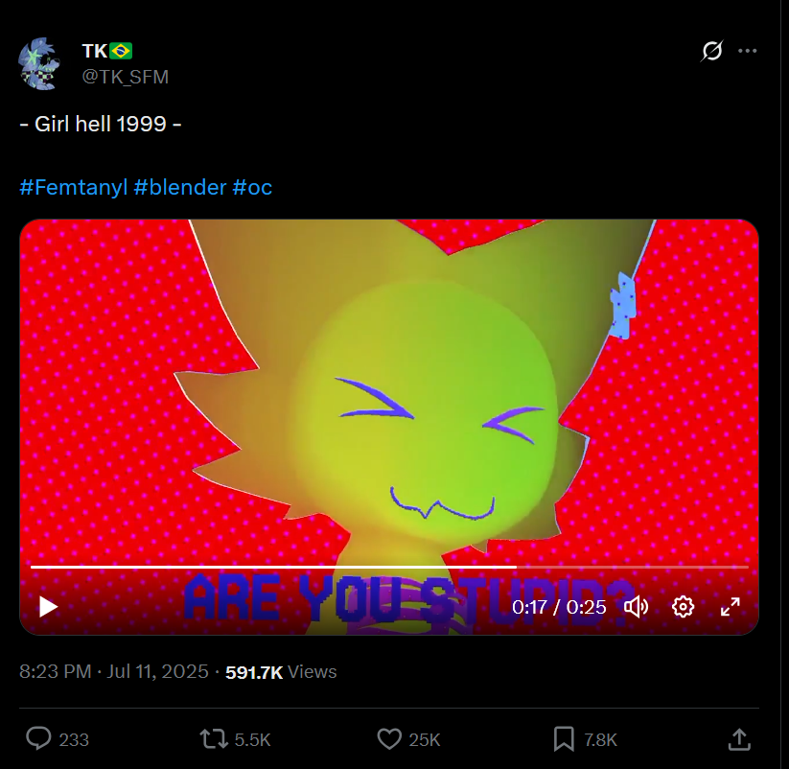Open the #Femtanyl hashtag
Viewport: 789px width, 769px height.
tap(74, 187)
